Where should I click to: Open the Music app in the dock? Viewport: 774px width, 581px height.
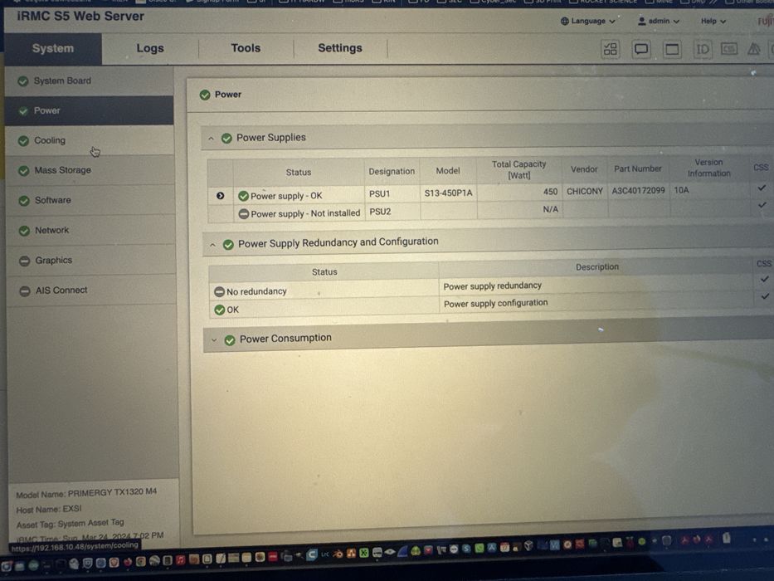[180, 559]
